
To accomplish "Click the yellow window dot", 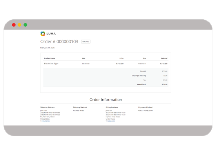I will pyautogui.click(x=20, y=25).
